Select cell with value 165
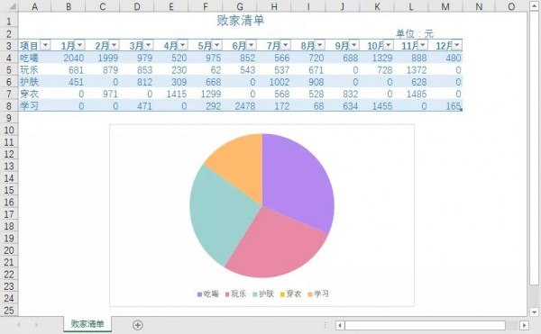 [x=445, y=105]
